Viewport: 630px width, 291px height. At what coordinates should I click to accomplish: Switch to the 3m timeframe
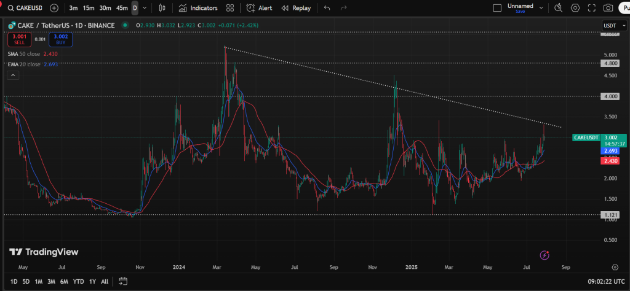click(x=74, y=8)
